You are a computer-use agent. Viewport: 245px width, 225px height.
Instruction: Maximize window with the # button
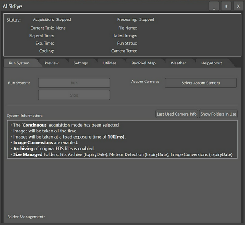click(x=226, y=6)
